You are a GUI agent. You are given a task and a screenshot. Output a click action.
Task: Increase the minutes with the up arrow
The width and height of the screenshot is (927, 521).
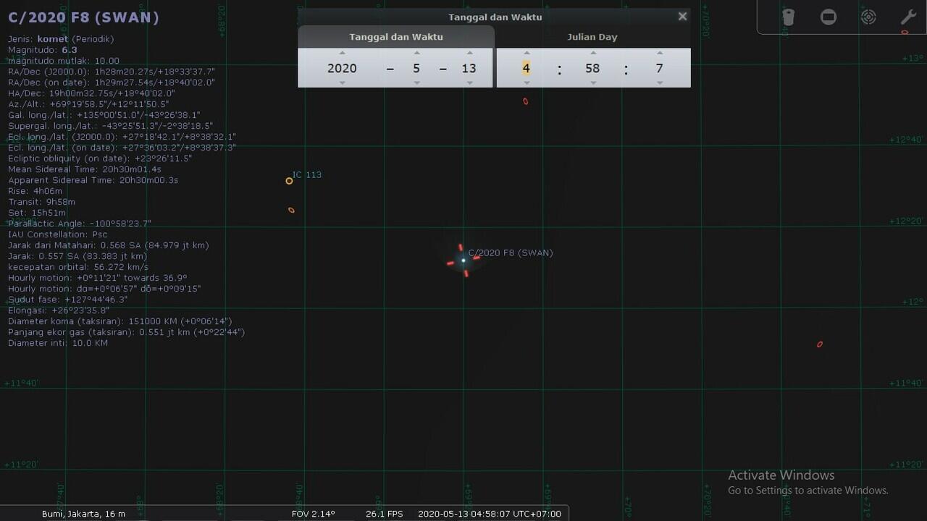[593, 53]
